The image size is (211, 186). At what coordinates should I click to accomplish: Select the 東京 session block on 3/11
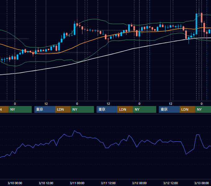tap(107, 109)
